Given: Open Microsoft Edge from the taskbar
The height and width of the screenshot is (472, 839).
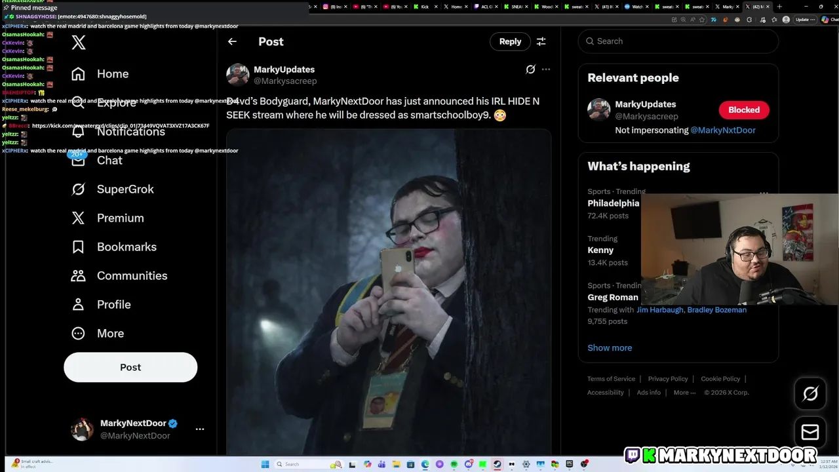Looking at the screenshot, I should point(425,464).
